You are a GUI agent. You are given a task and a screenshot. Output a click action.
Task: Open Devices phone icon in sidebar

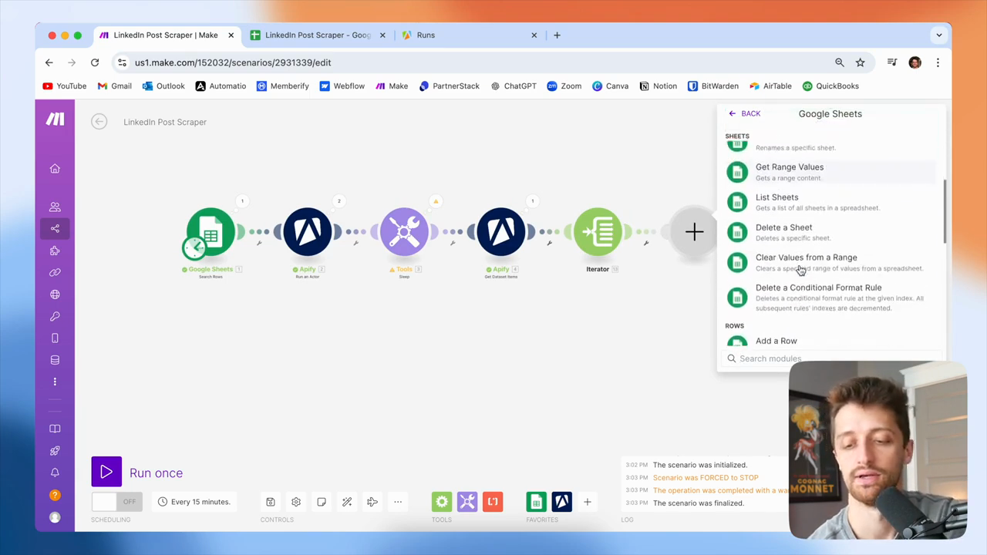click(x=55, y=338)
